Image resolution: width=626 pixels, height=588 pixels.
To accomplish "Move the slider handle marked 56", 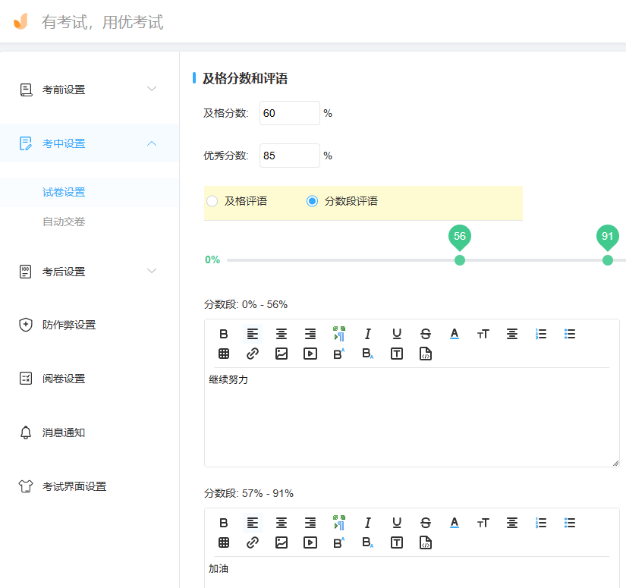I will [x=460, y=260].
